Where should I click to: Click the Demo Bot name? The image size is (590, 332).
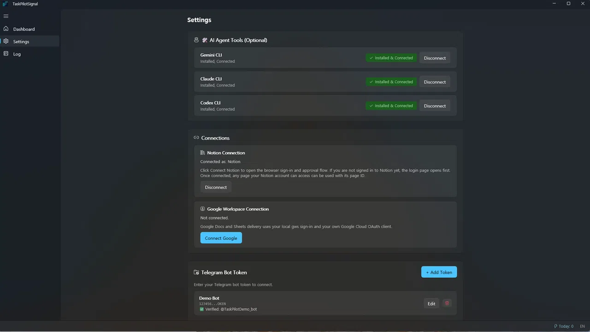[209, 298]
